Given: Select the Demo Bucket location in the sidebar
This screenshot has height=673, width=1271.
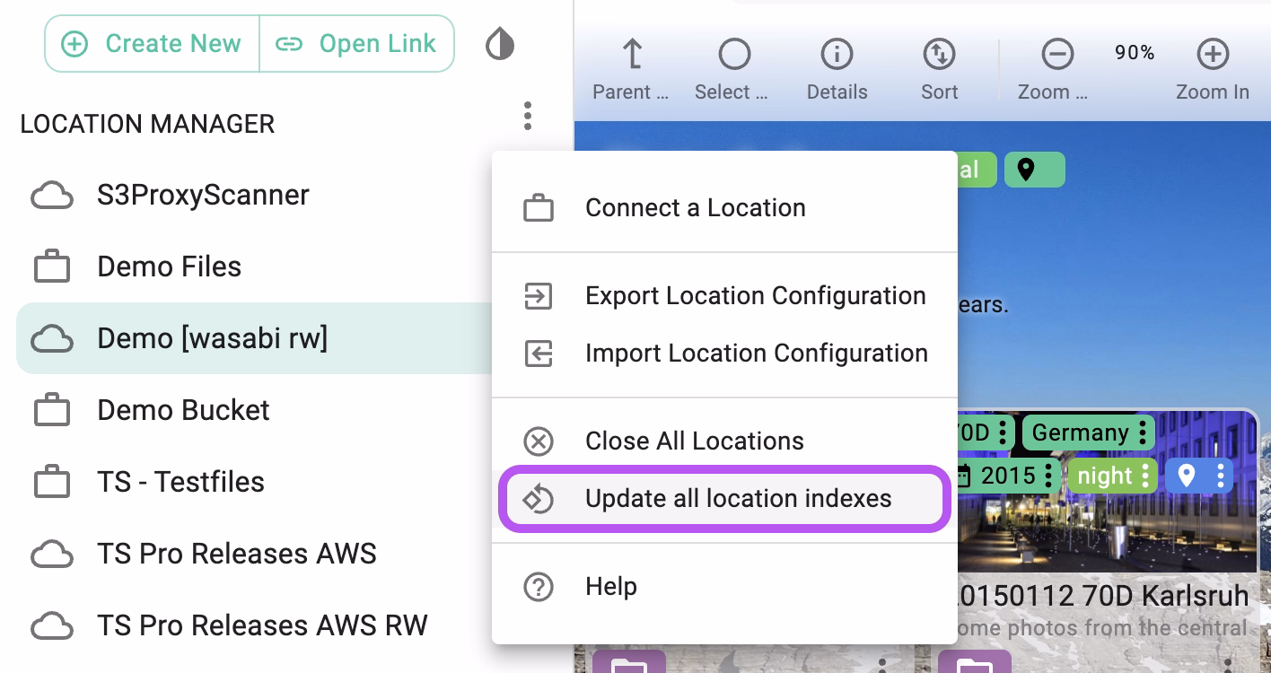Looking at the screenshot, I should pos(182,410).
